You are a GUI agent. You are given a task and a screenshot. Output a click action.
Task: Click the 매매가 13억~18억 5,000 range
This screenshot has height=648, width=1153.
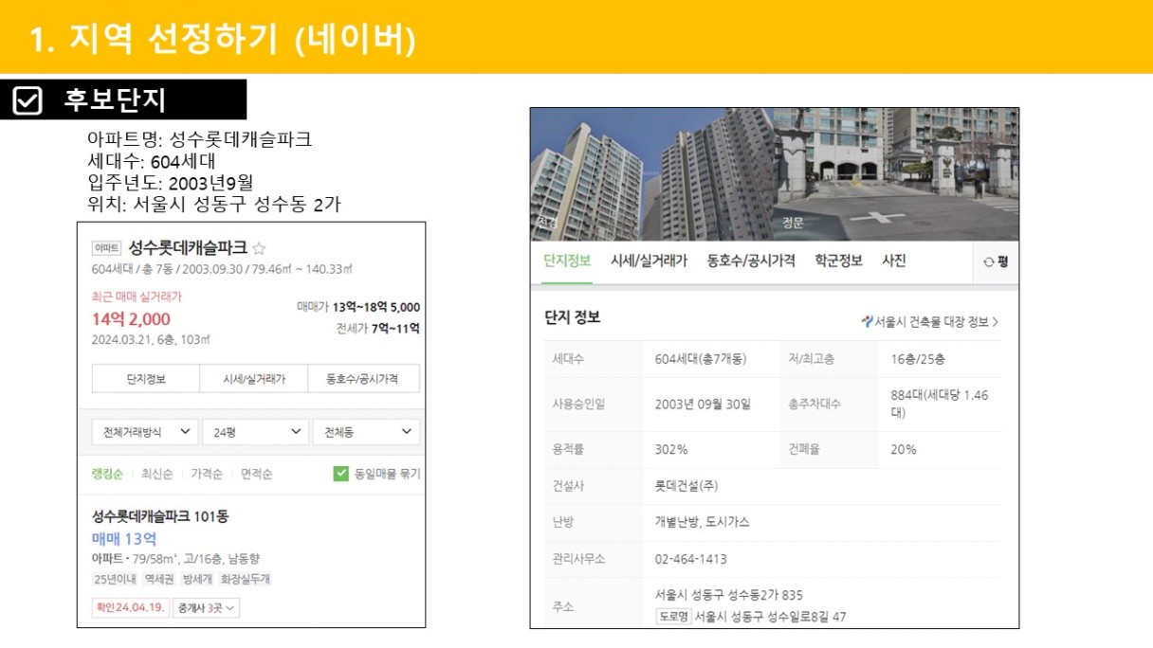(358, 307)
